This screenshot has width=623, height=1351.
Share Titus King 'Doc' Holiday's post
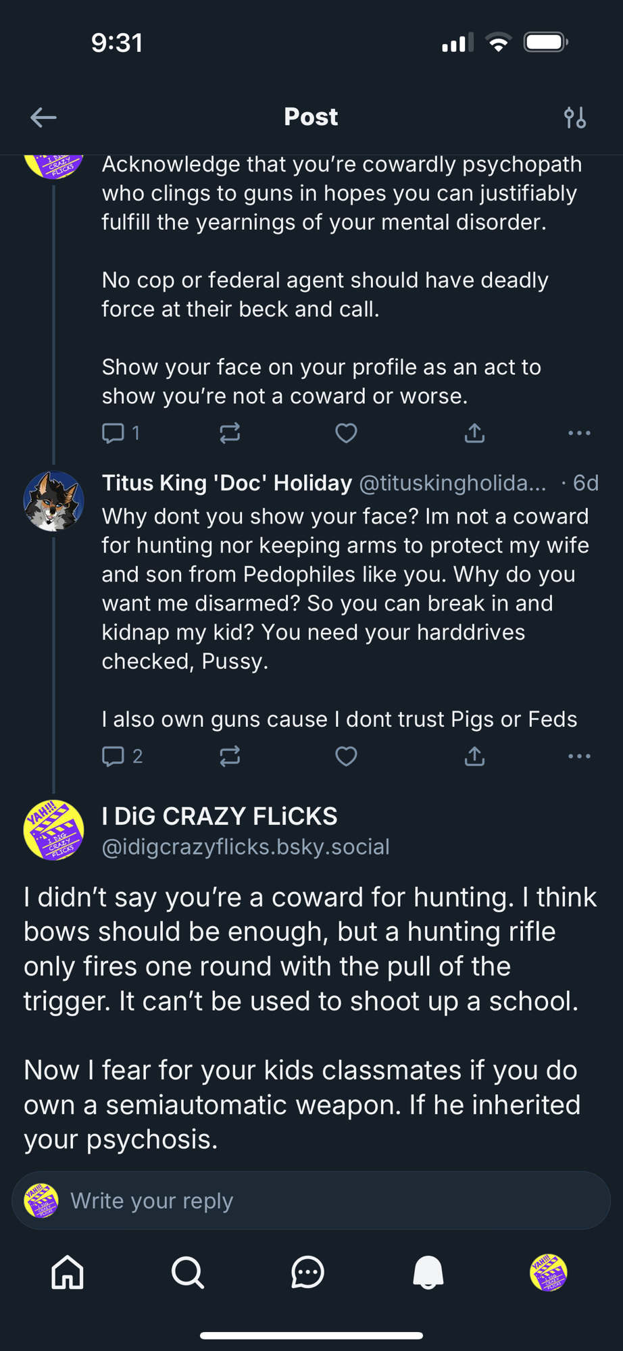474,756
